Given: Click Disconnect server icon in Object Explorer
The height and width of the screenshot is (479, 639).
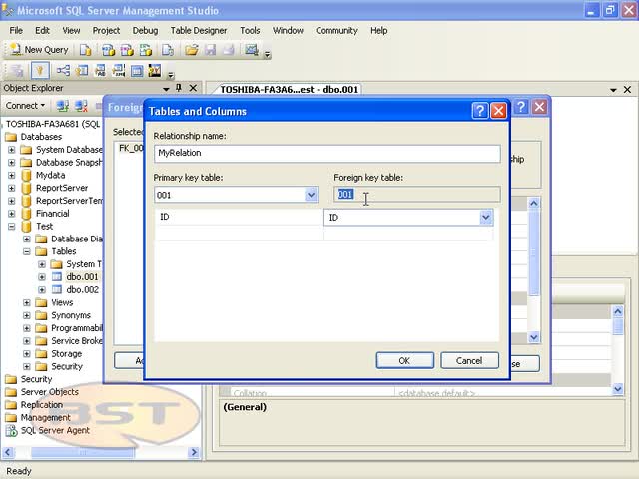Looking at the screenshot, I should point(81,106).
